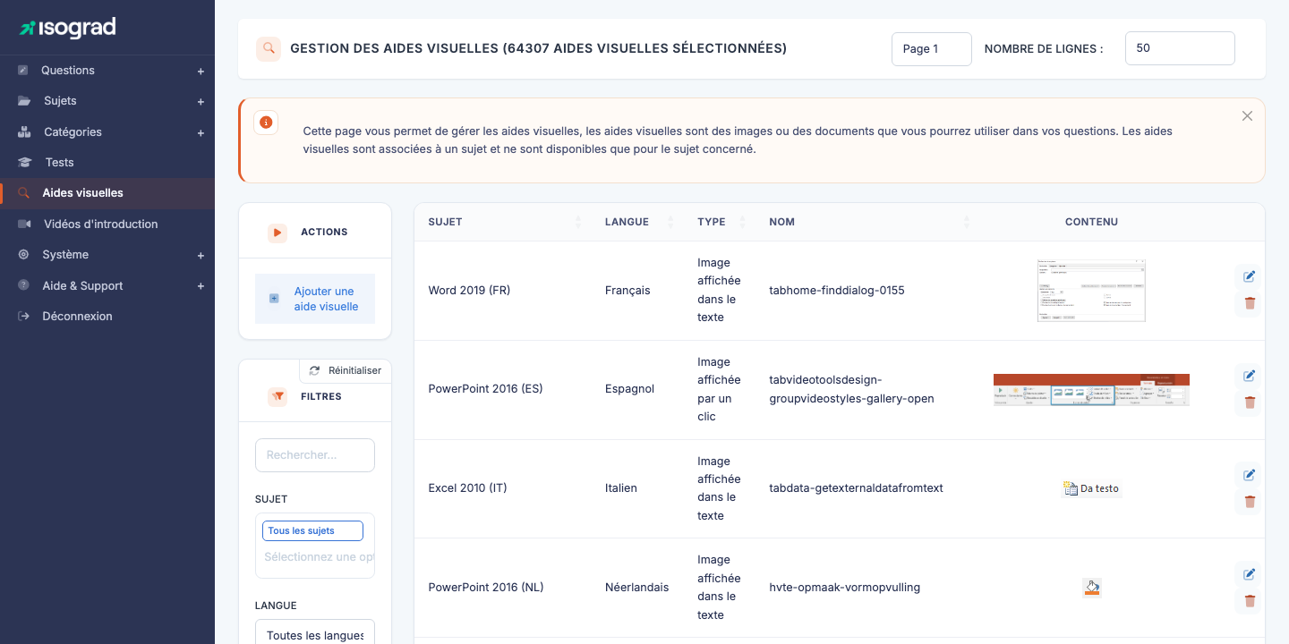Delete the Word 2019 (FR) visual aid
This screenshot has width=1289, height=644.
[x=1250, y=304]
